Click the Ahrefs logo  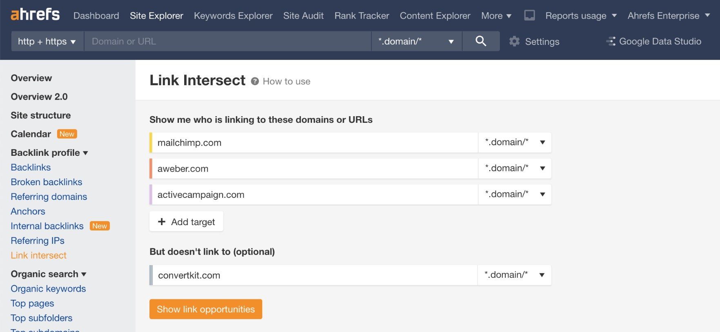coord(35,15)
